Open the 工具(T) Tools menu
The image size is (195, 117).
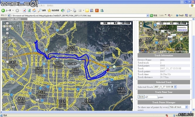pyautogui.click(x=42, y=5)
